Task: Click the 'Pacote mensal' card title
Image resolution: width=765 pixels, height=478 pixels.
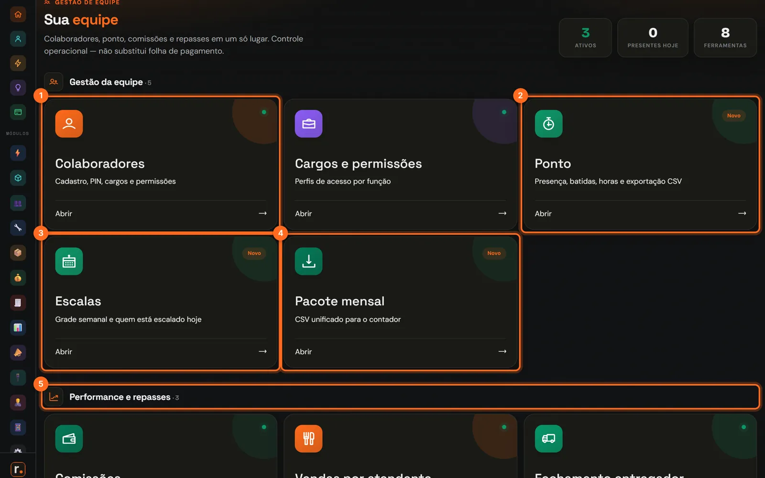Action: pos(339,301)
